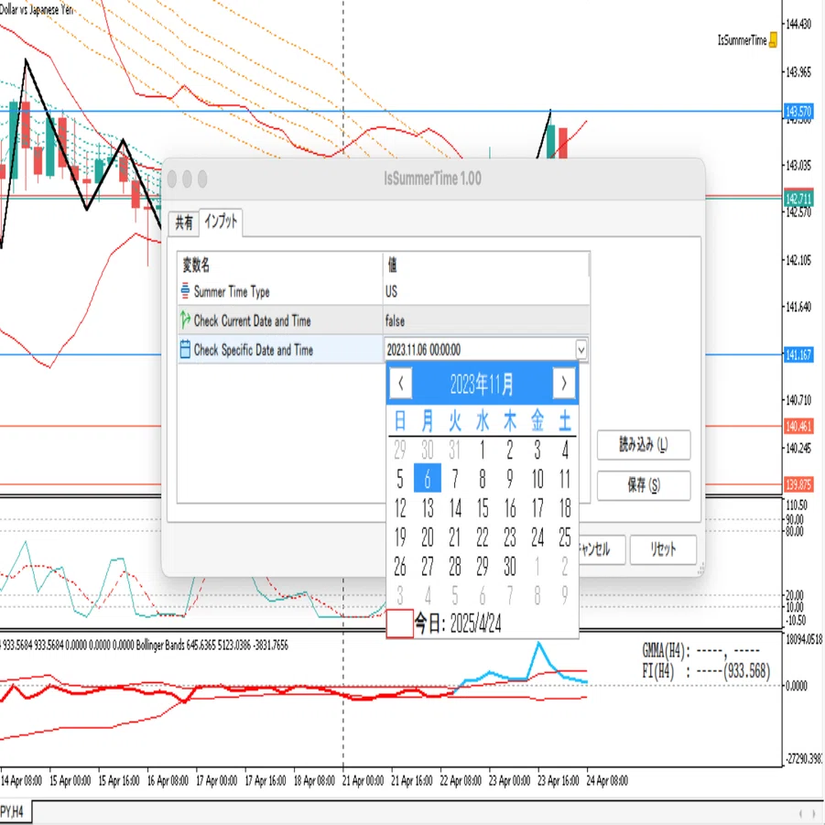Click the IsSummerTime indicator icon on chart
Screen dimensions: 825x825
coord(773,40)
